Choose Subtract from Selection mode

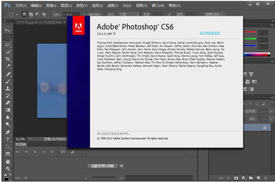(38, 14)
